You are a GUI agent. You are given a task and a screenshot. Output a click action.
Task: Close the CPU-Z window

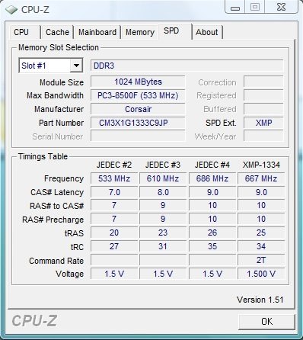[x=281, y=7]
